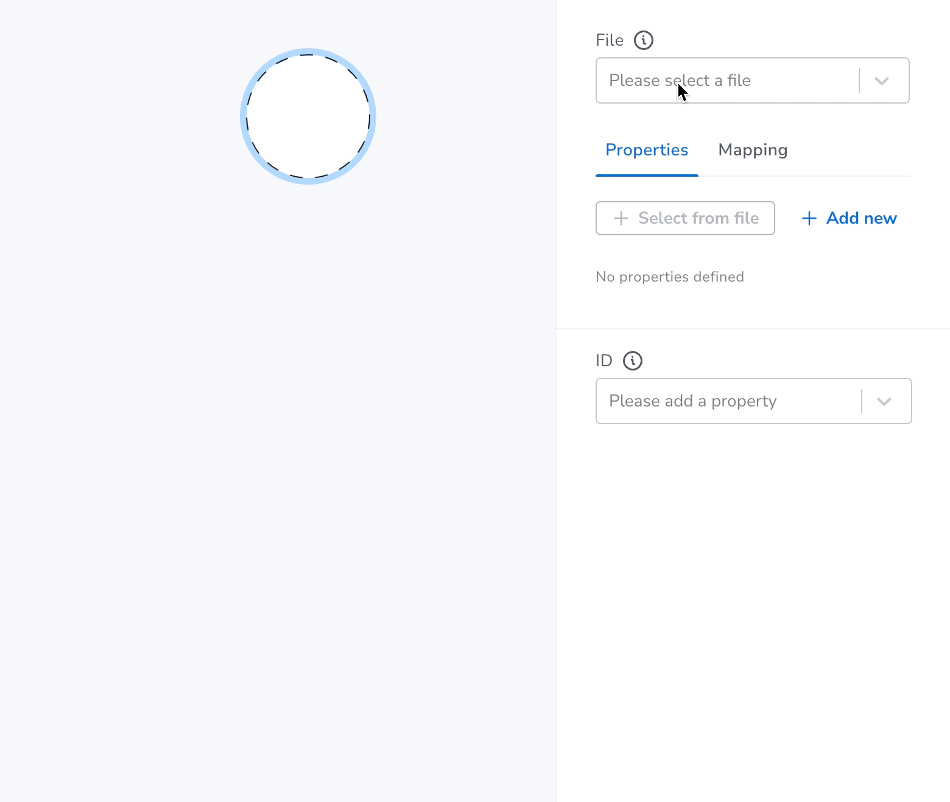Click the File info icon

click(644, 40)
